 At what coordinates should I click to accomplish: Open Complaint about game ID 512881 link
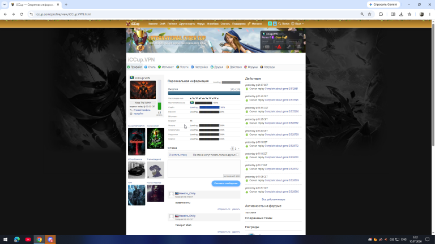(282, 89)
